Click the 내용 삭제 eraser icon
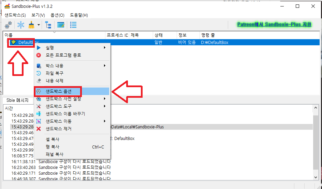This screenshot has width=322, height=189. coord(39,81)
